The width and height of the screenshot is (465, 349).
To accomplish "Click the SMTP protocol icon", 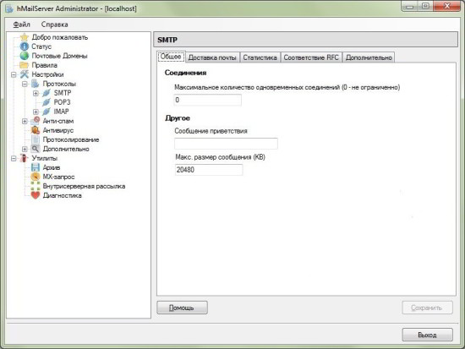I will (46, 93).
